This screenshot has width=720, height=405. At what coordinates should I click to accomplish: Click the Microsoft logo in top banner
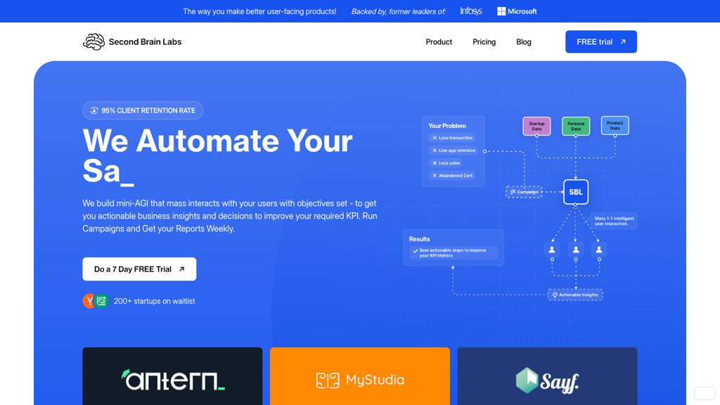tap(517, 11)
